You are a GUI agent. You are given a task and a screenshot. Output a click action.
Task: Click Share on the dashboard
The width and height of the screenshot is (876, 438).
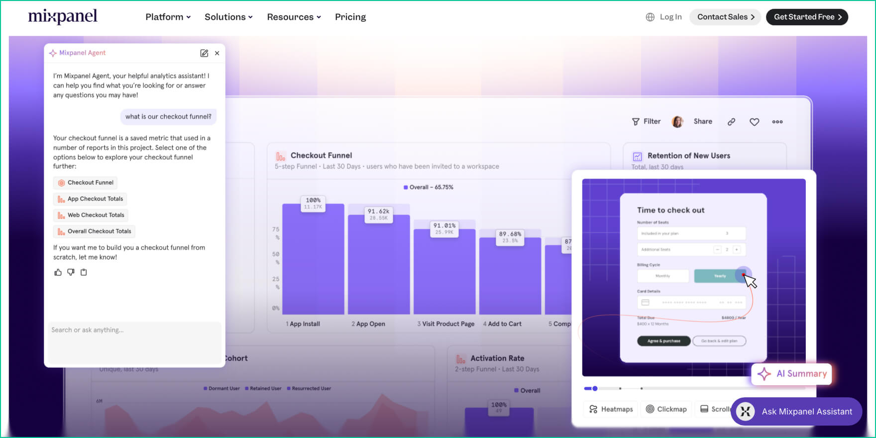click(x=703, y=121)
